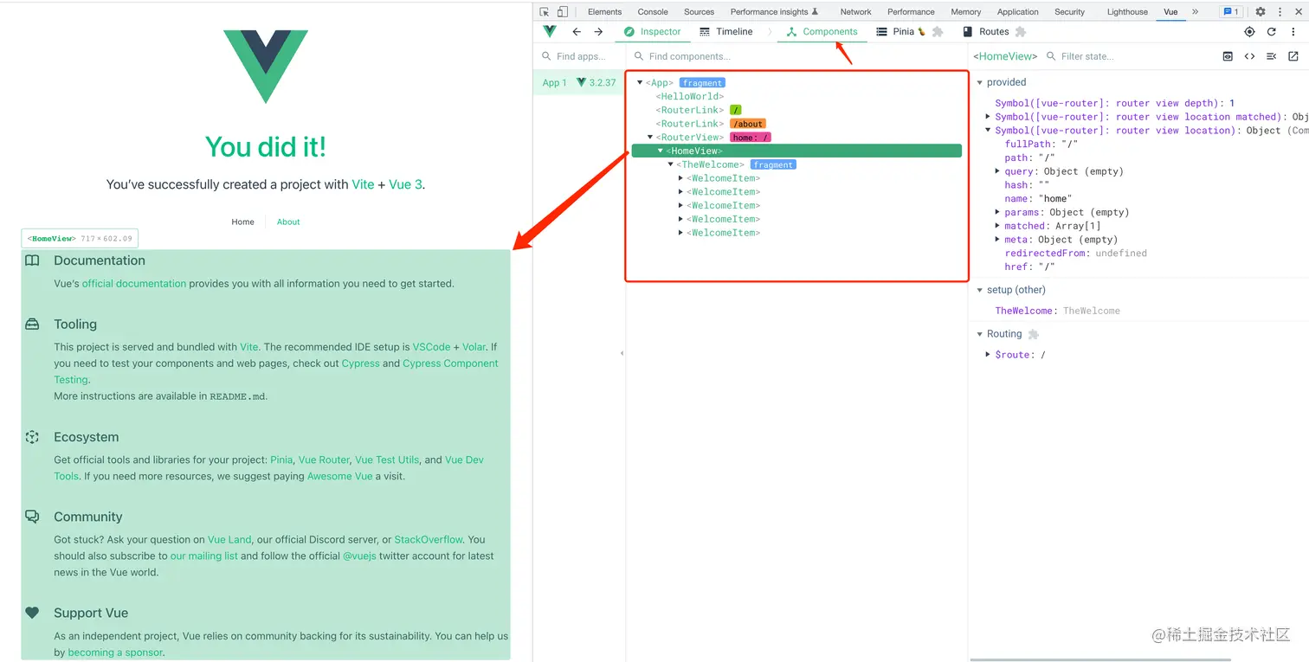Collapse the TheWelcome node arrow

[x=671, y=164]
